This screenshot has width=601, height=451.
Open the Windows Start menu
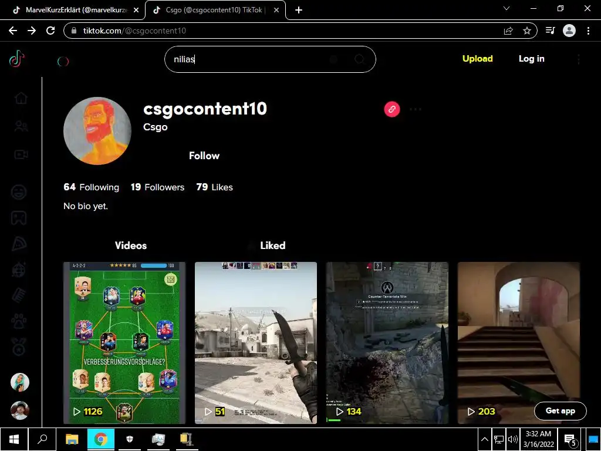[14, 439]
